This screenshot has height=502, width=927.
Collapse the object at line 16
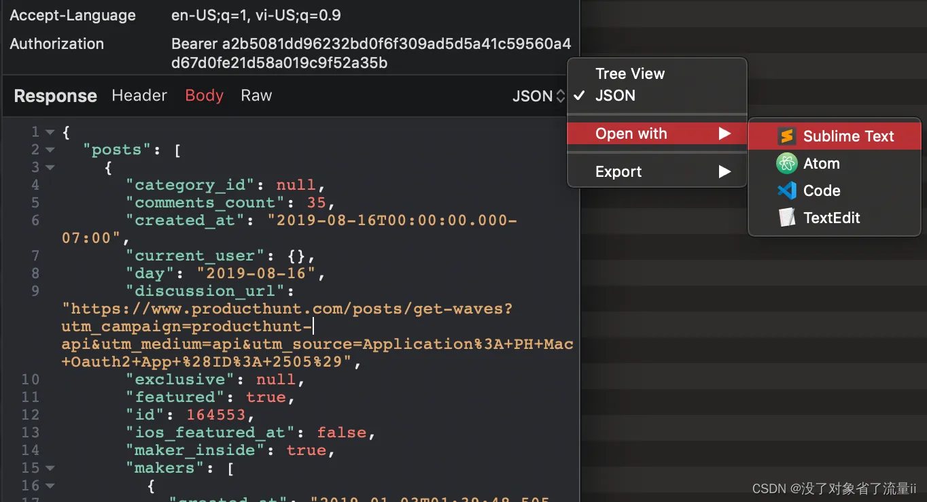pyautogui.click(x=50, y=486)
